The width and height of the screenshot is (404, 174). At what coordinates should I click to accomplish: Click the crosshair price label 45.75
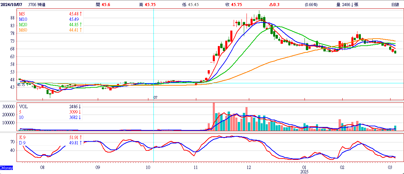point(21,84)
